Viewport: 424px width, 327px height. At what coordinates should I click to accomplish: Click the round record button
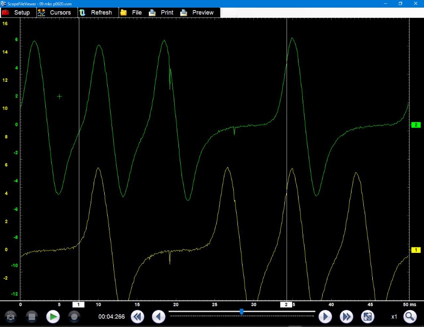[74, 316]
